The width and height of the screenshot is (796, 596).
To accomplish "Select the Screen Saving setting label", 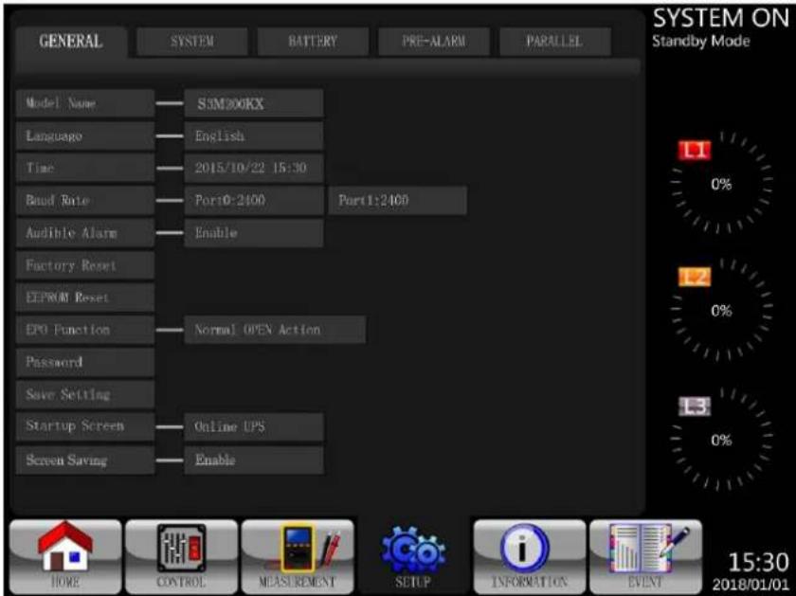I will pyautogui.click(x=84, y=460).
